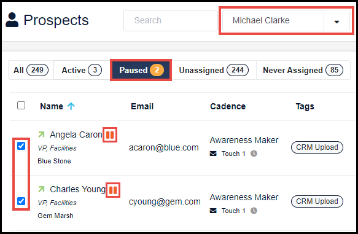The image size is (358, 234).
Task: Click green arrow icon beside Charles Young
Action: [41, 189]
